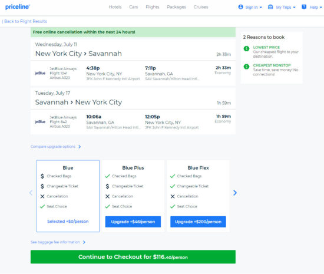The image size is (324, 274).
Task: Upgrade to Blue Flex for $200 per person
Action: (198, 222)
